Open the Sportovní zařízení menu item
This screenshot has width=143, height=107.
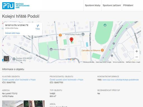click(112, 5)
